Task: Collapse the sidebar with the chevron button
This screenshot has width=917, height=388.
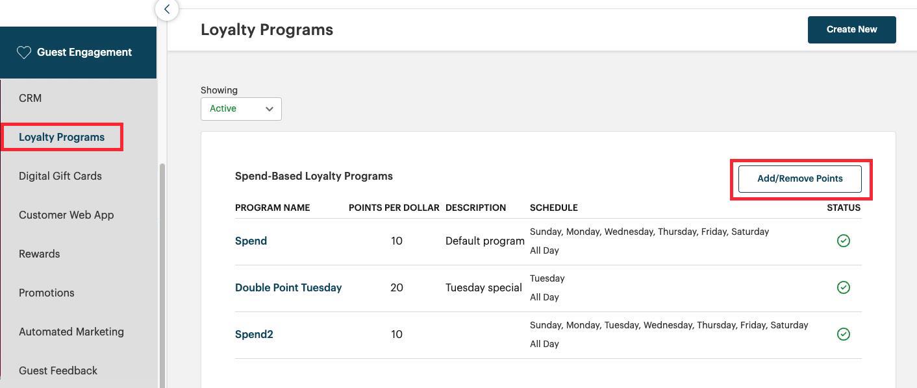Action: 167,9
